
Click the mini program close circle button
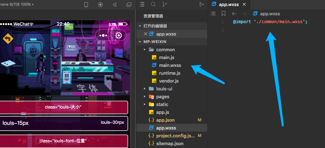click(x=119, y=36)
